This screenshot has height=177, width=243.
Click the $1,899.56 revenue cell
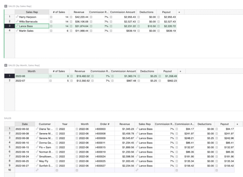pos(125,147)
